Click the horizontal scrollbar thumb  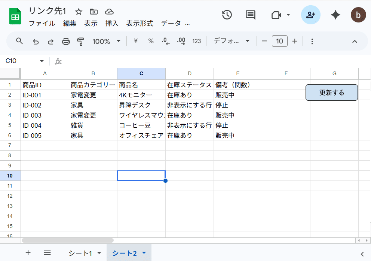67,240
